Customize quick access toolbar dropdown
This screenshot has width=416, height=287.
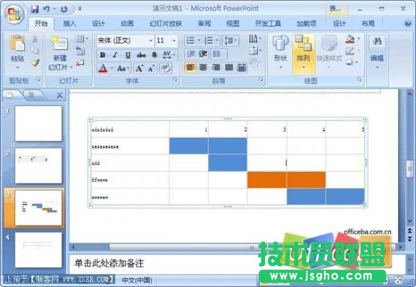(x=80, y=9)
